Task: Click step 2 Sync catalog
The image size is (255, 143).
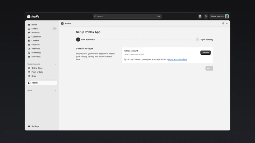Action: tap(204, 39)
